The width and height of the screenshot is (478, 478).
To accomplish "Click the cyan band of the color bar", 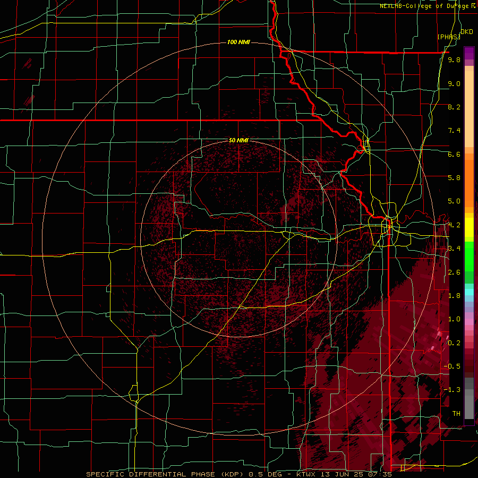I will (469, 292).
